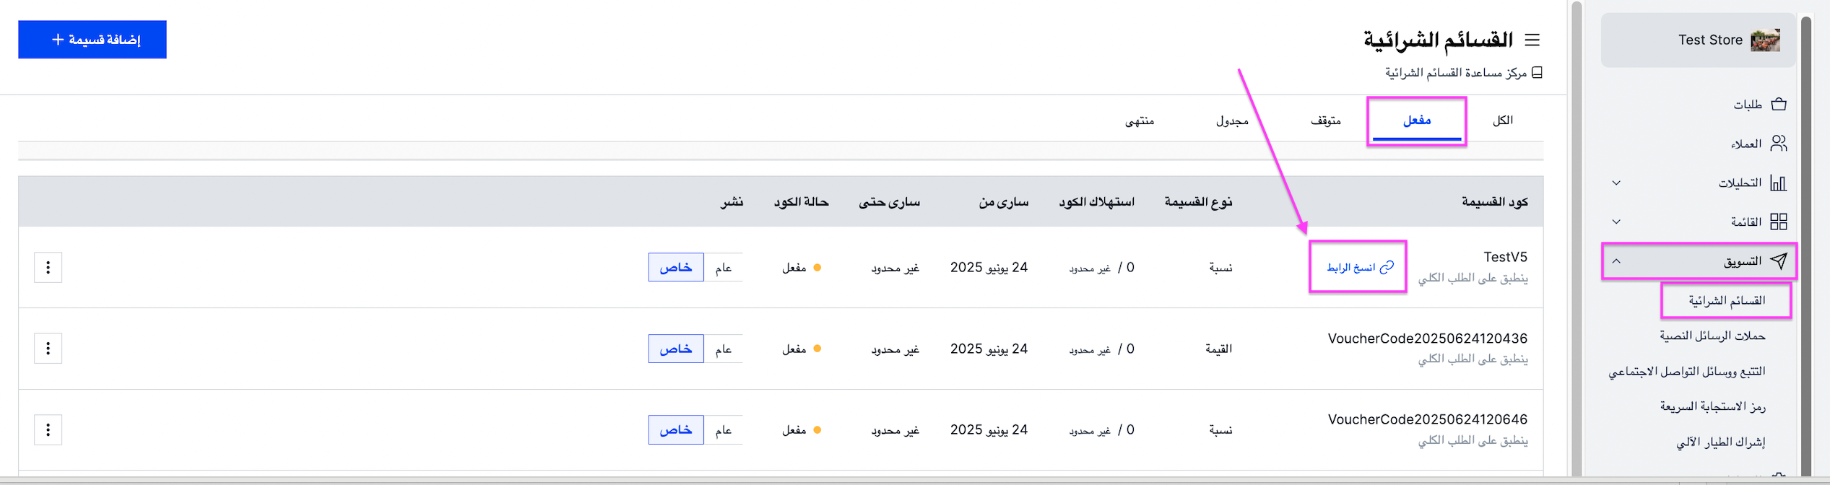Image resolution: width=1830 pixels, height=485 pixels.
Task: Set TestV5 publish toggle to عام
Action: (x=724, y=268)
